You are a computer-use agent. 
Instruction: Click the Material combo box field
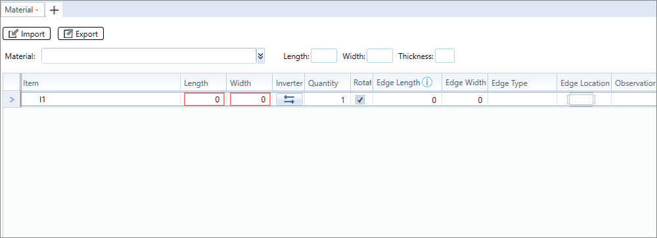point(148,56)
